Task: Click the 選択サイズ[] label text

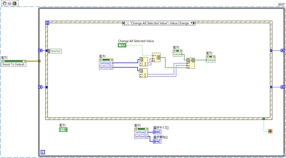Action: click(161, 128)
